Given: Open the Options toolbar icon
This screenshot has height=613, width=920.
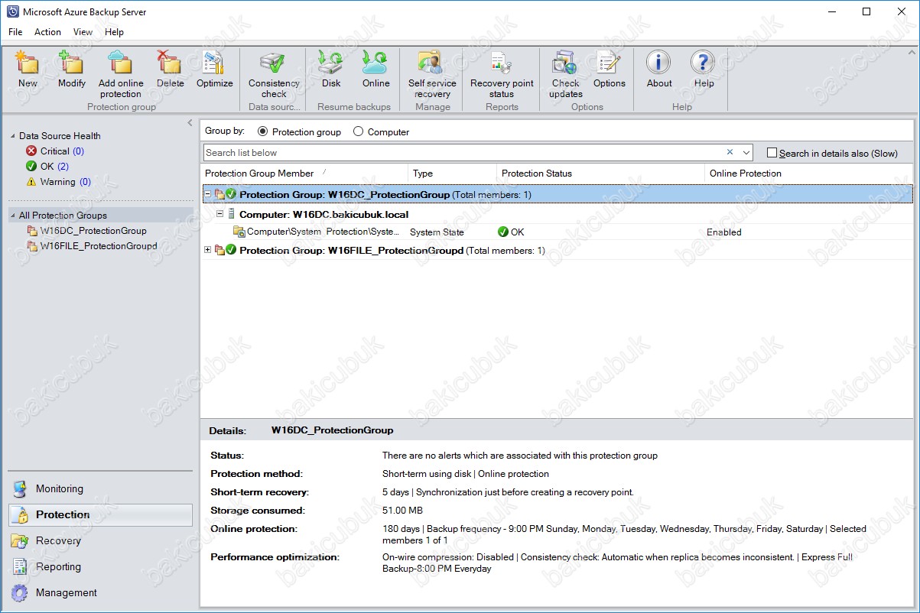Looking at the screenshot, I should click(x=609, y=63).
